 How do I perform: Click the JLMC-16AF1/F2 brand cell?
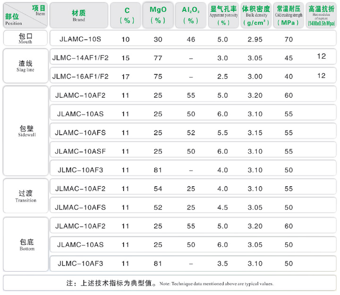point(80,76)
